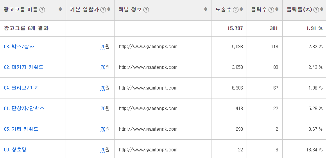The image size is (326, 158).
Task: Sort by 노출수 using sort arrows
Action: point(241,9)
